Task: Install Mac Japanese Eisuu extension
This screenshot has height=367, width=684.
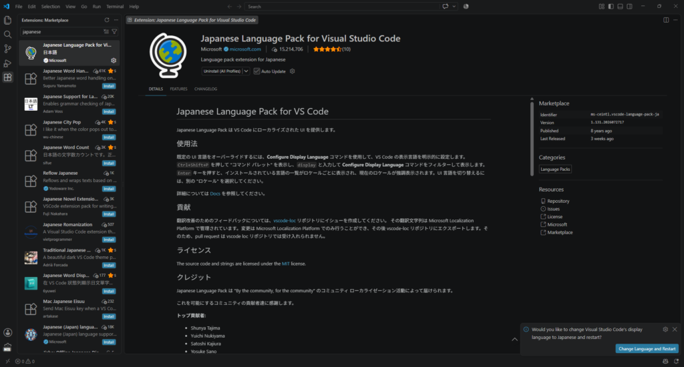Action: click(x=109, y=316)
